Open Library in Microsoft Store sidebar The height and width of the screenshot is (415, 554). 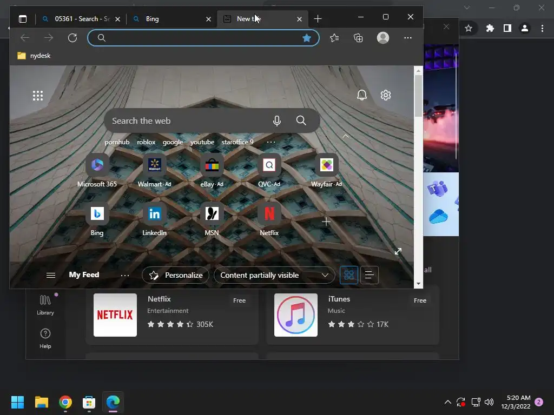(45, 305)
